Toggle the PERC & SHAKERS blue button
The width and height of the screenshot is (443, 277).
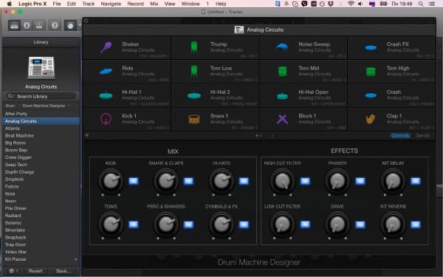click(188, 225)
